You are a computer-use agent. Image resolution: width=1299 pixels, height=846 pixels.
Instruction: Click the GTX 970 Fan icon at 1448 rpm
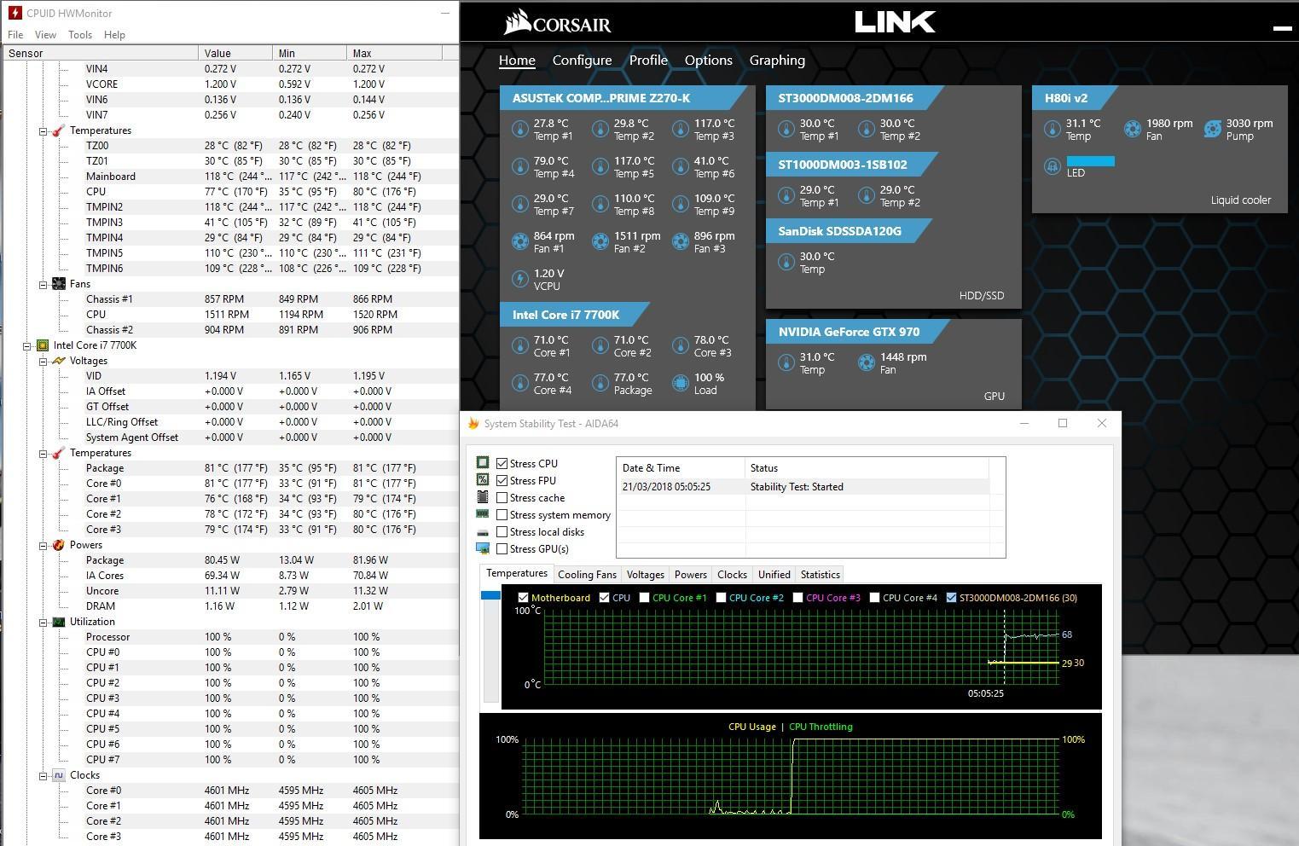pyautogui.click(x=866, y=363)
